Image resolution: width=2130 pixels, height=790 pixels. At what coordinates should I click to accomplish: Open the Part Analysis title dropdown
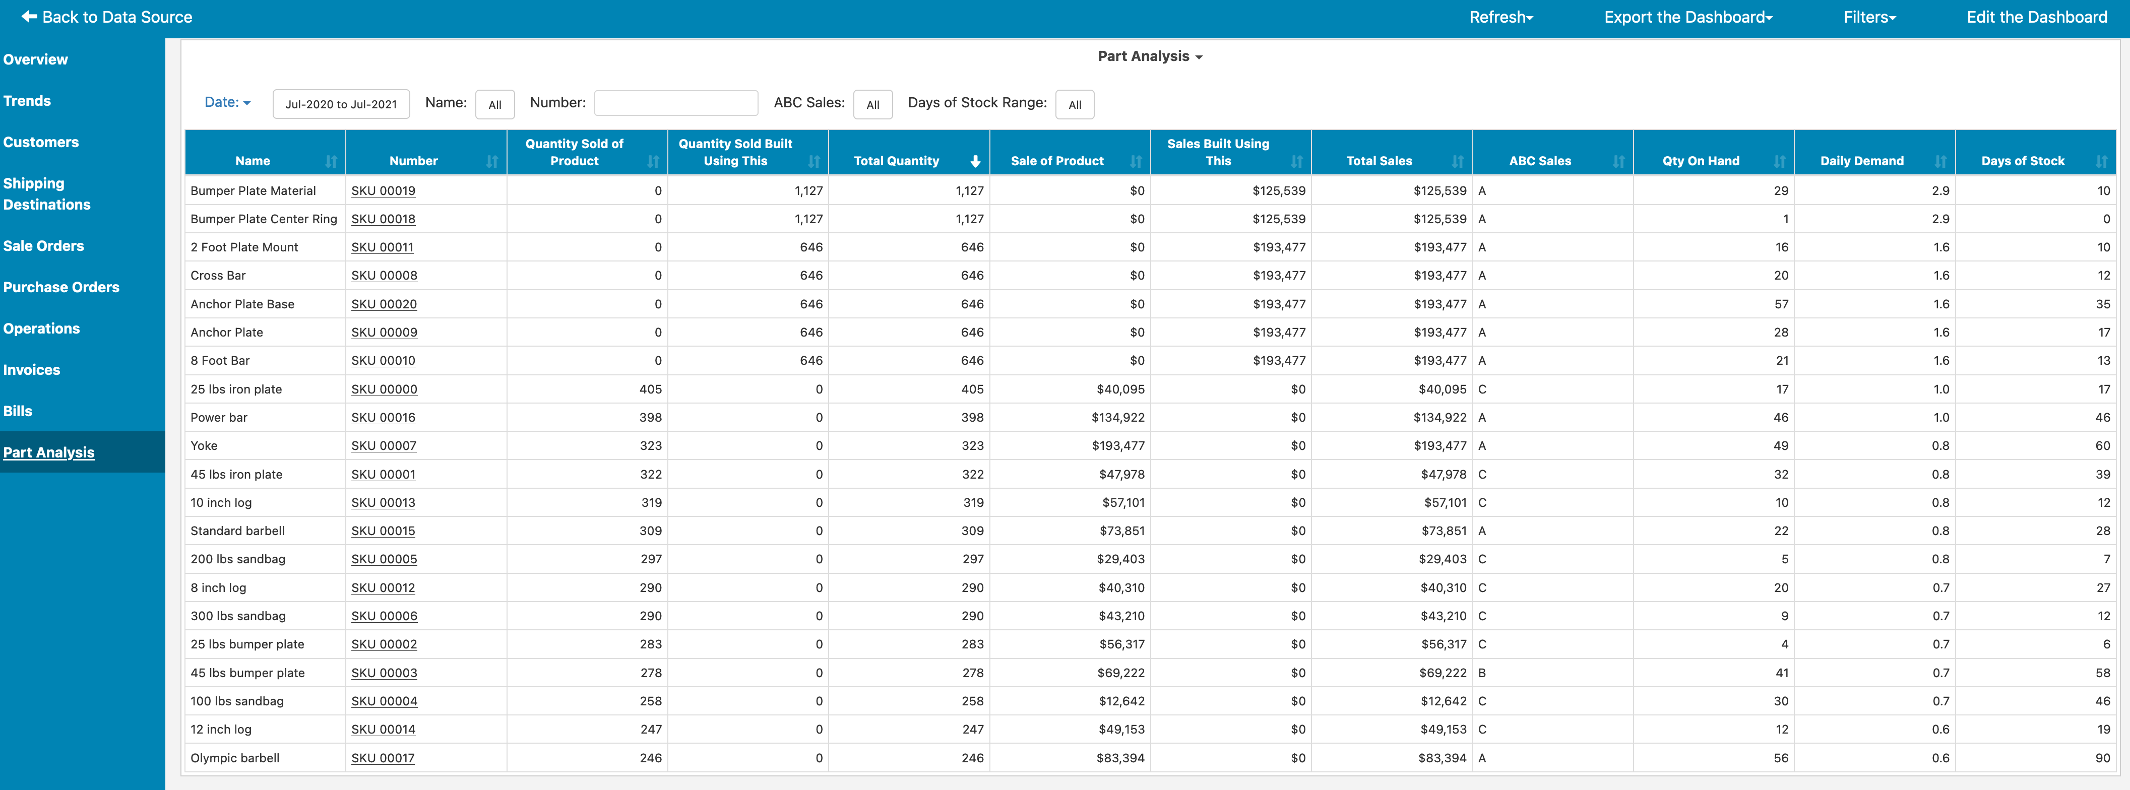coord(1149,56)
